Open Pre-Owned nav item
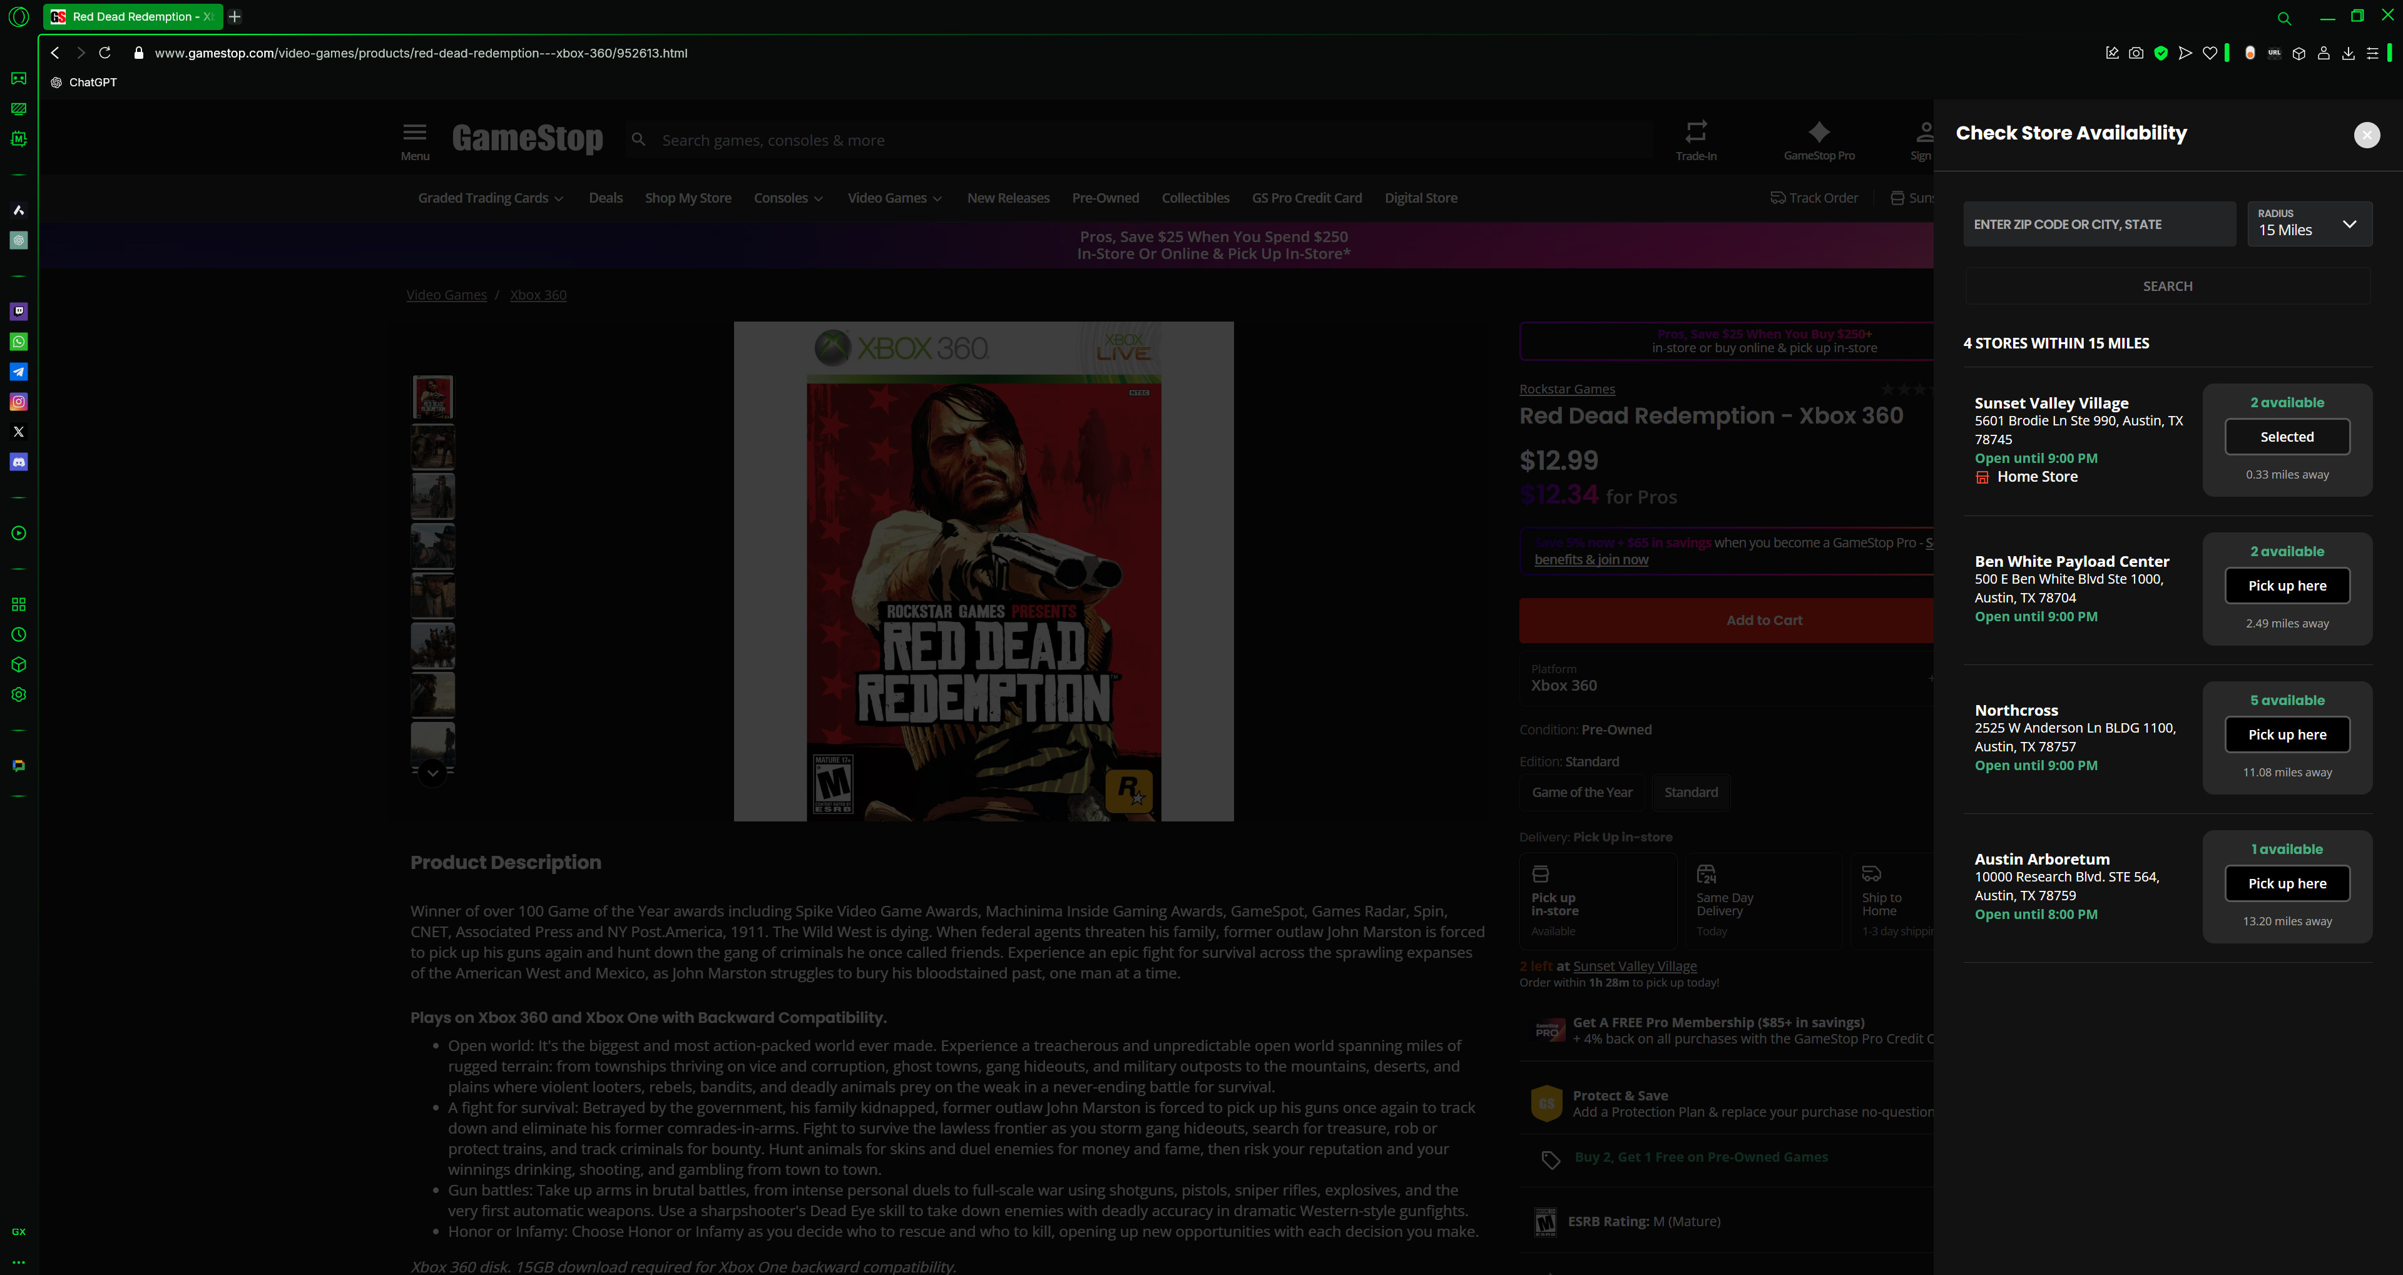Image resolution: width=2403 pixels, height=1275 pixels. pyautogui.click(x=1105, y=198)
